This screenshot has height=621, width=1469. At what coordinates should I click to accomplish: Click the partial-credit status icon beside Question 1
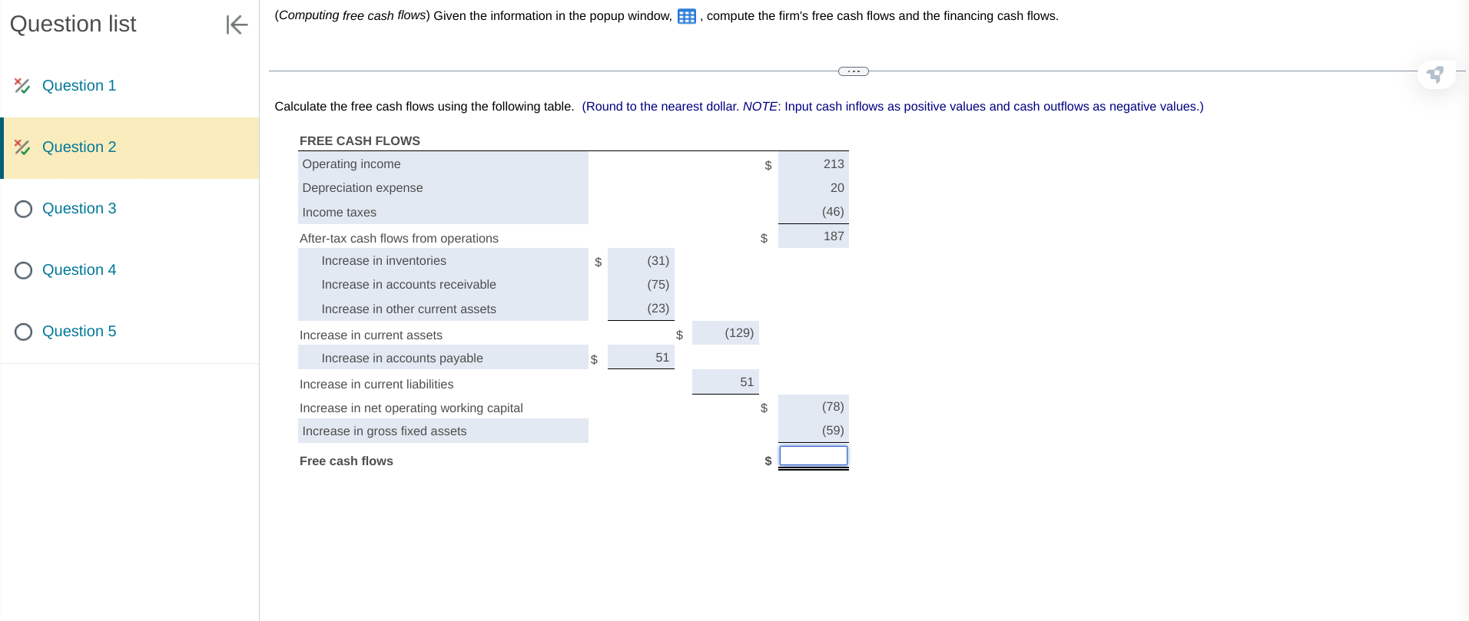(x=23, y=85)
